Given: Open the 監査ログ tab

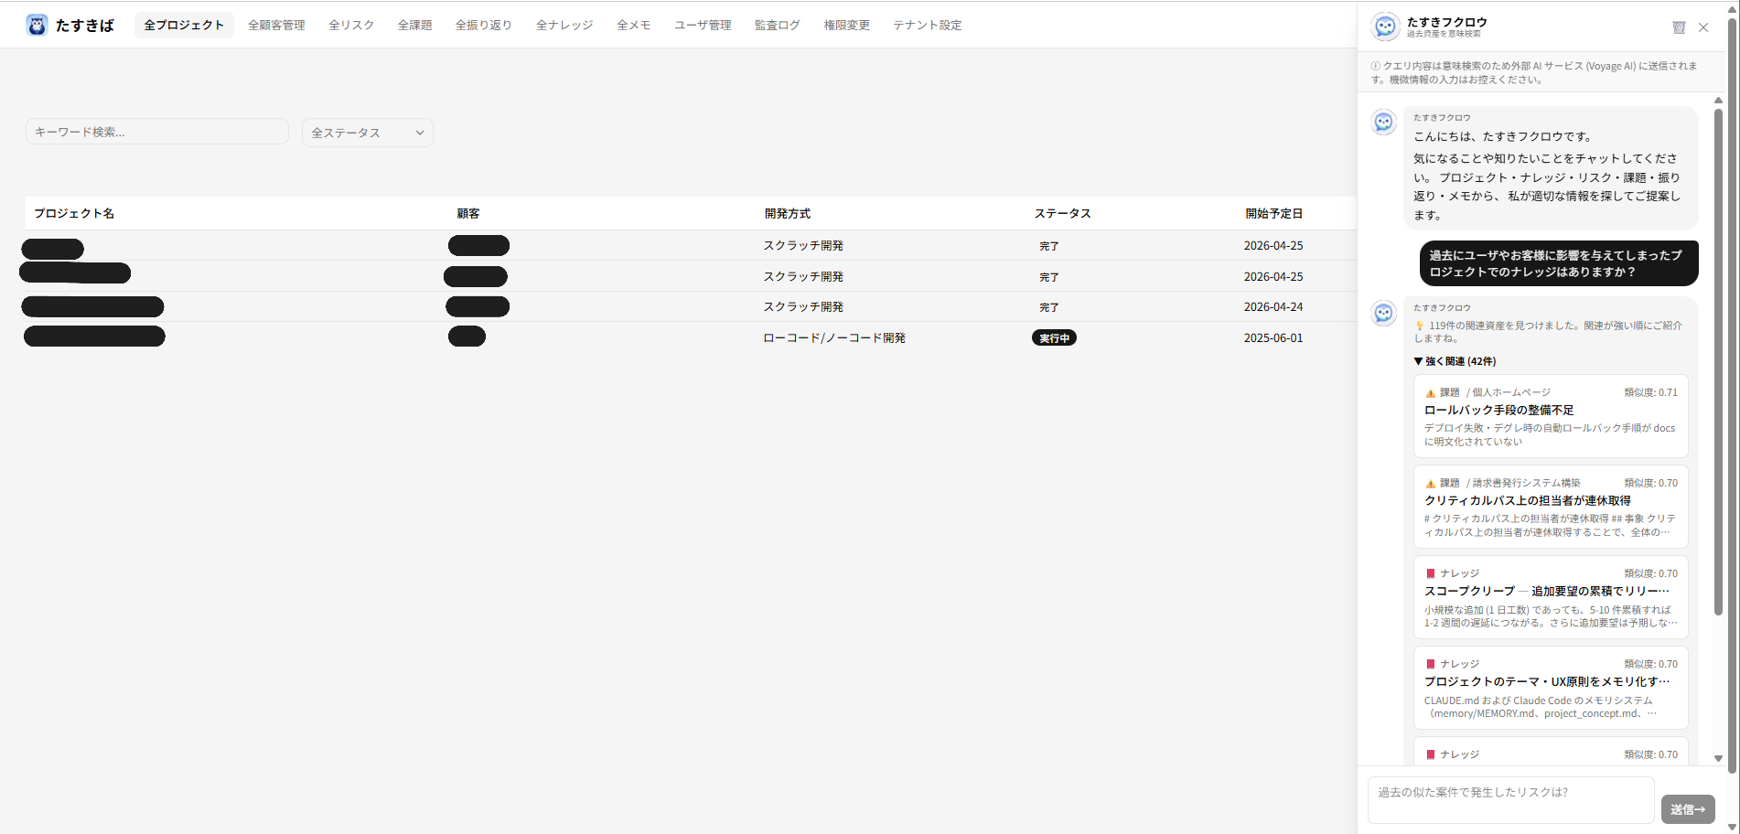Looking at the screenshot, I should coord(777,25).
